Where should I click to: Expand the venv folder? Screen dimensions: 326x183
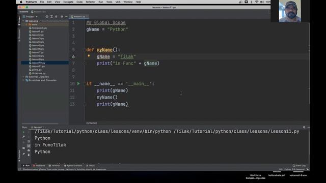26,24
